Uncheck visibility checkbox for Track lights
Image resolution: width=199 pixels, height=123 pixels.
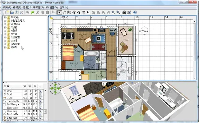click(40, 101)
